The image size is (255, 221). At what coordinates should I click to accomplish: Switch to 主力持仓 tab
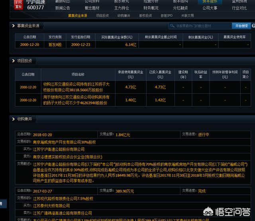pos(122,8)
